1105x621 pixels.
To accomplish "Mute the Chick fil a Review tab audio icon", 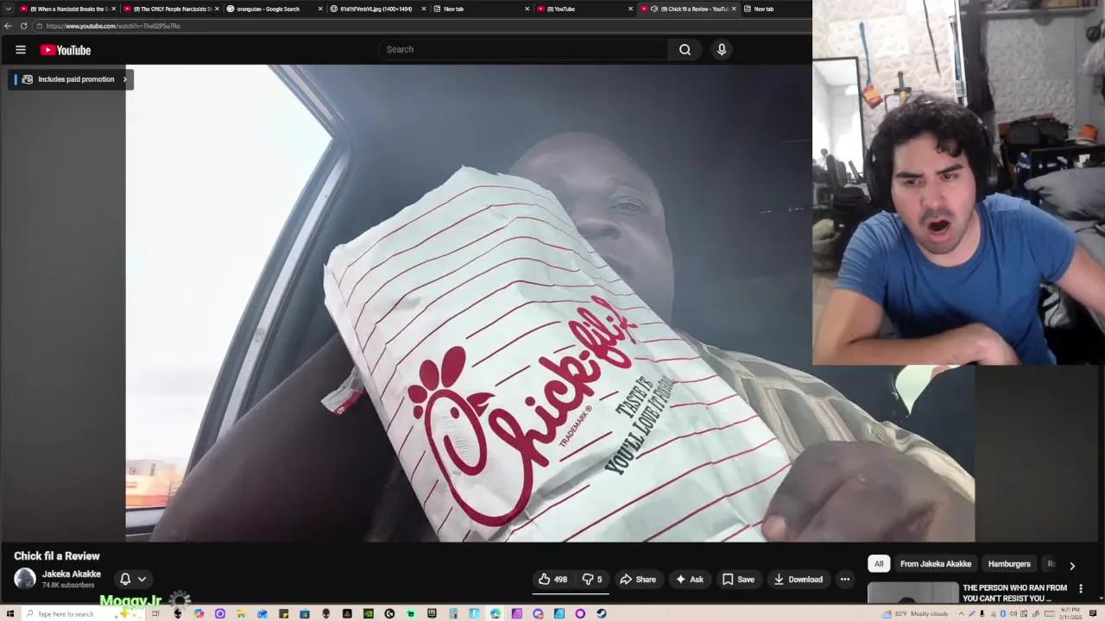I will [654, 9].
